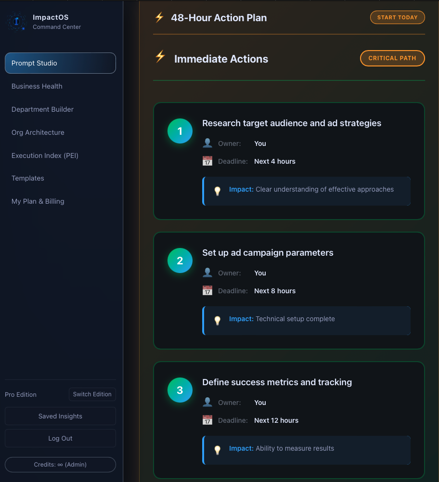
Task: Click the Log Out button
Action: [60, 438]
